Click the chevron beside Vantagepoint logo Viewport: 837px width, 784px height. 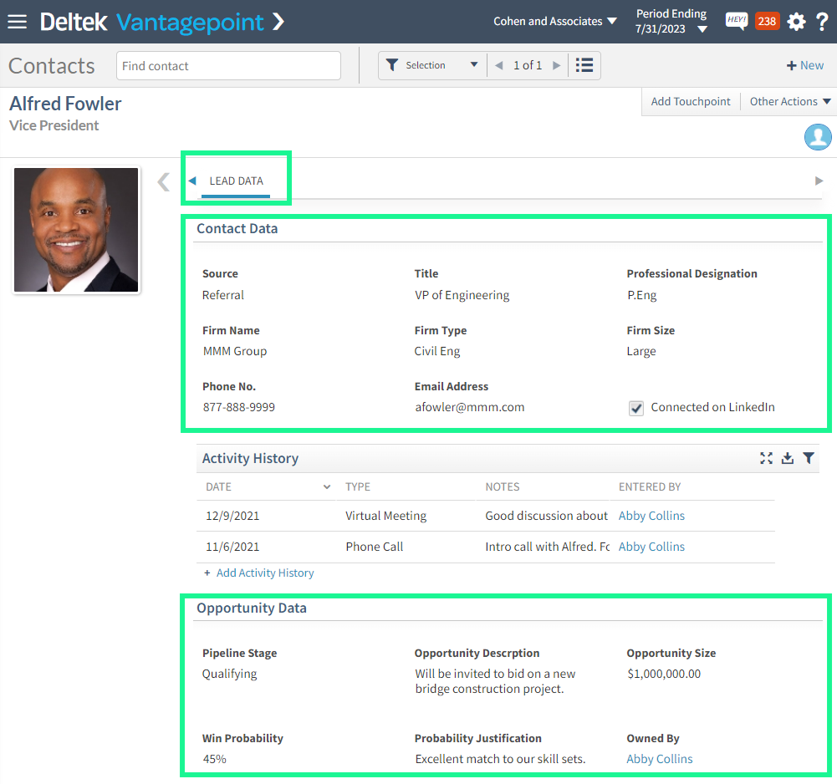pos(278,22)
